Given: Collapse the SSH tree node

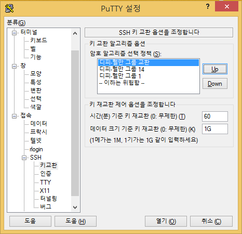Looking at the screenshot, I should tap(24, 158).
